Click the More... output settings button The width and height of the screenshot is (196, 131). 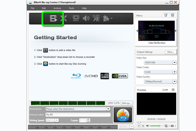[x=171, y=52]
